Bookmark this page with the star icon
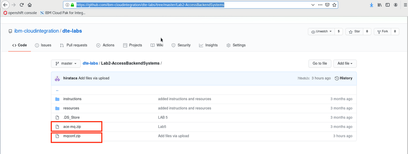Viewport: 408px width, 154px height. 334,5
